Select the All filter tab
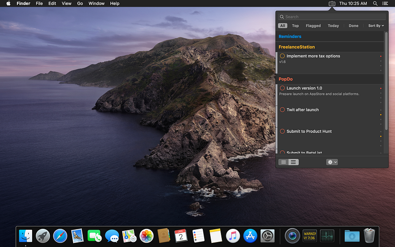This screenshot has height=247, width=395. 283,26
